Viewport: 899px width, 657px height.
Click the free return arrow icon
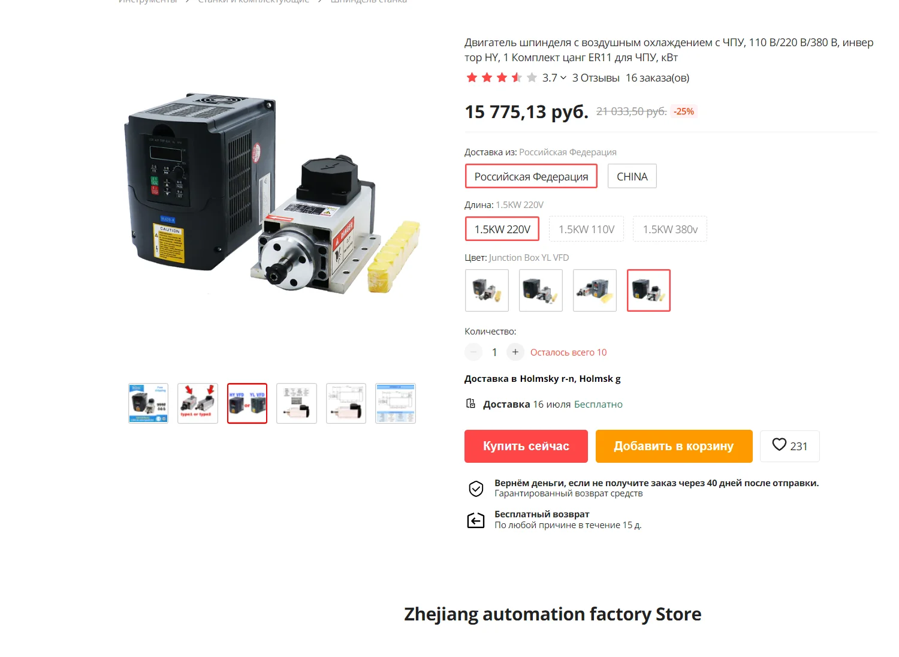(476, 520)
